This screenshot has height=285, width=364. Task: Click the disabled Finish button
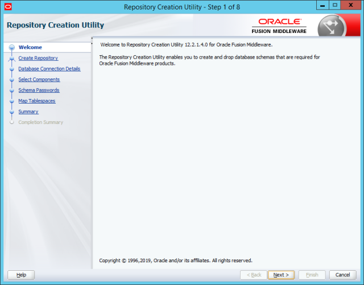(312, 275)
